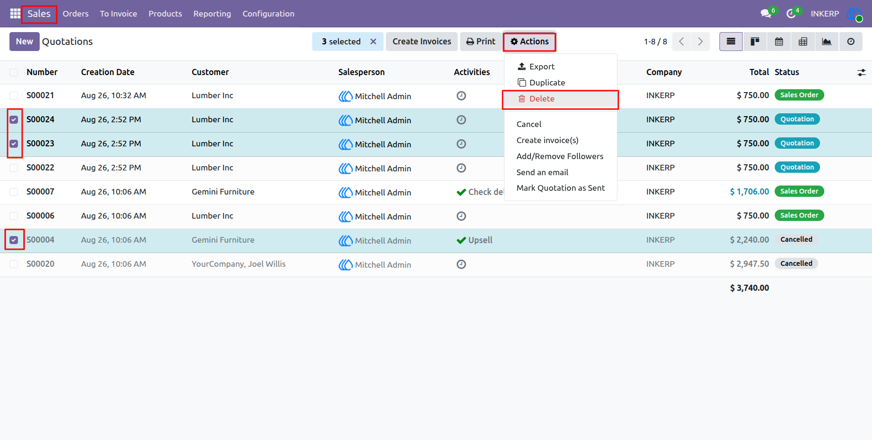
Task: Go to next page of records
Action: 701,42
